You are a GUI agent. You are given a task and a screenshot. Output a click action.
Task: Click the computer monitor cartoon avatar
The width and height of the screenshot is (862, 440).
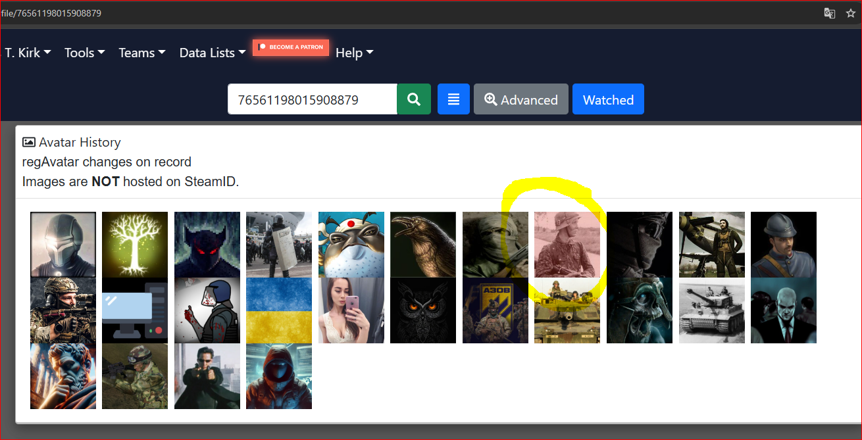click(x=135, y=310)
